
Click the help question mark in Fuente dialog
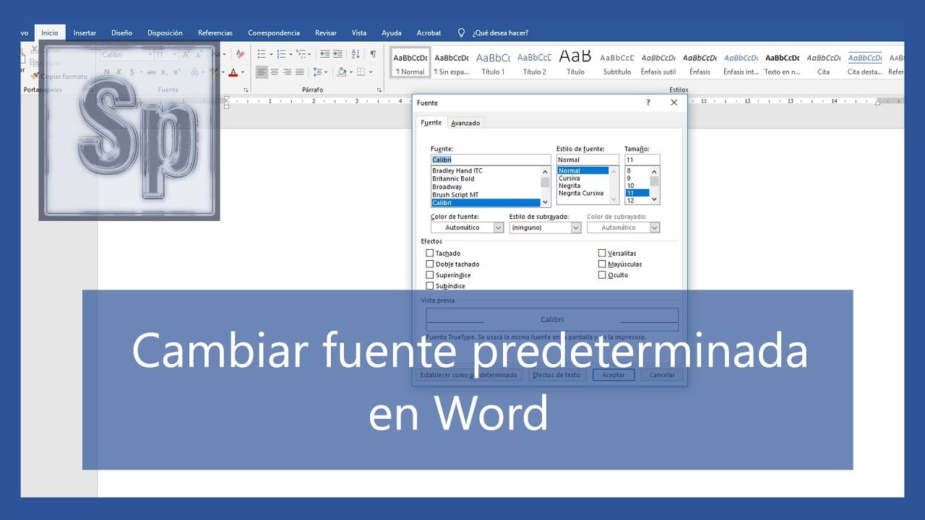point(648,103)
